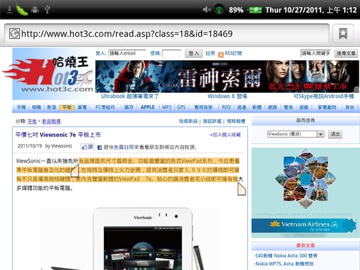Tap +加入個人收藏 add to favorites

[x=225, y=135]
